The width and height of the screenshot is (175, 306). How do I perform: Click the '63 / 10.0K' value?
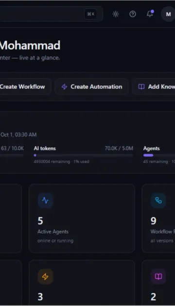click(12, 149)
